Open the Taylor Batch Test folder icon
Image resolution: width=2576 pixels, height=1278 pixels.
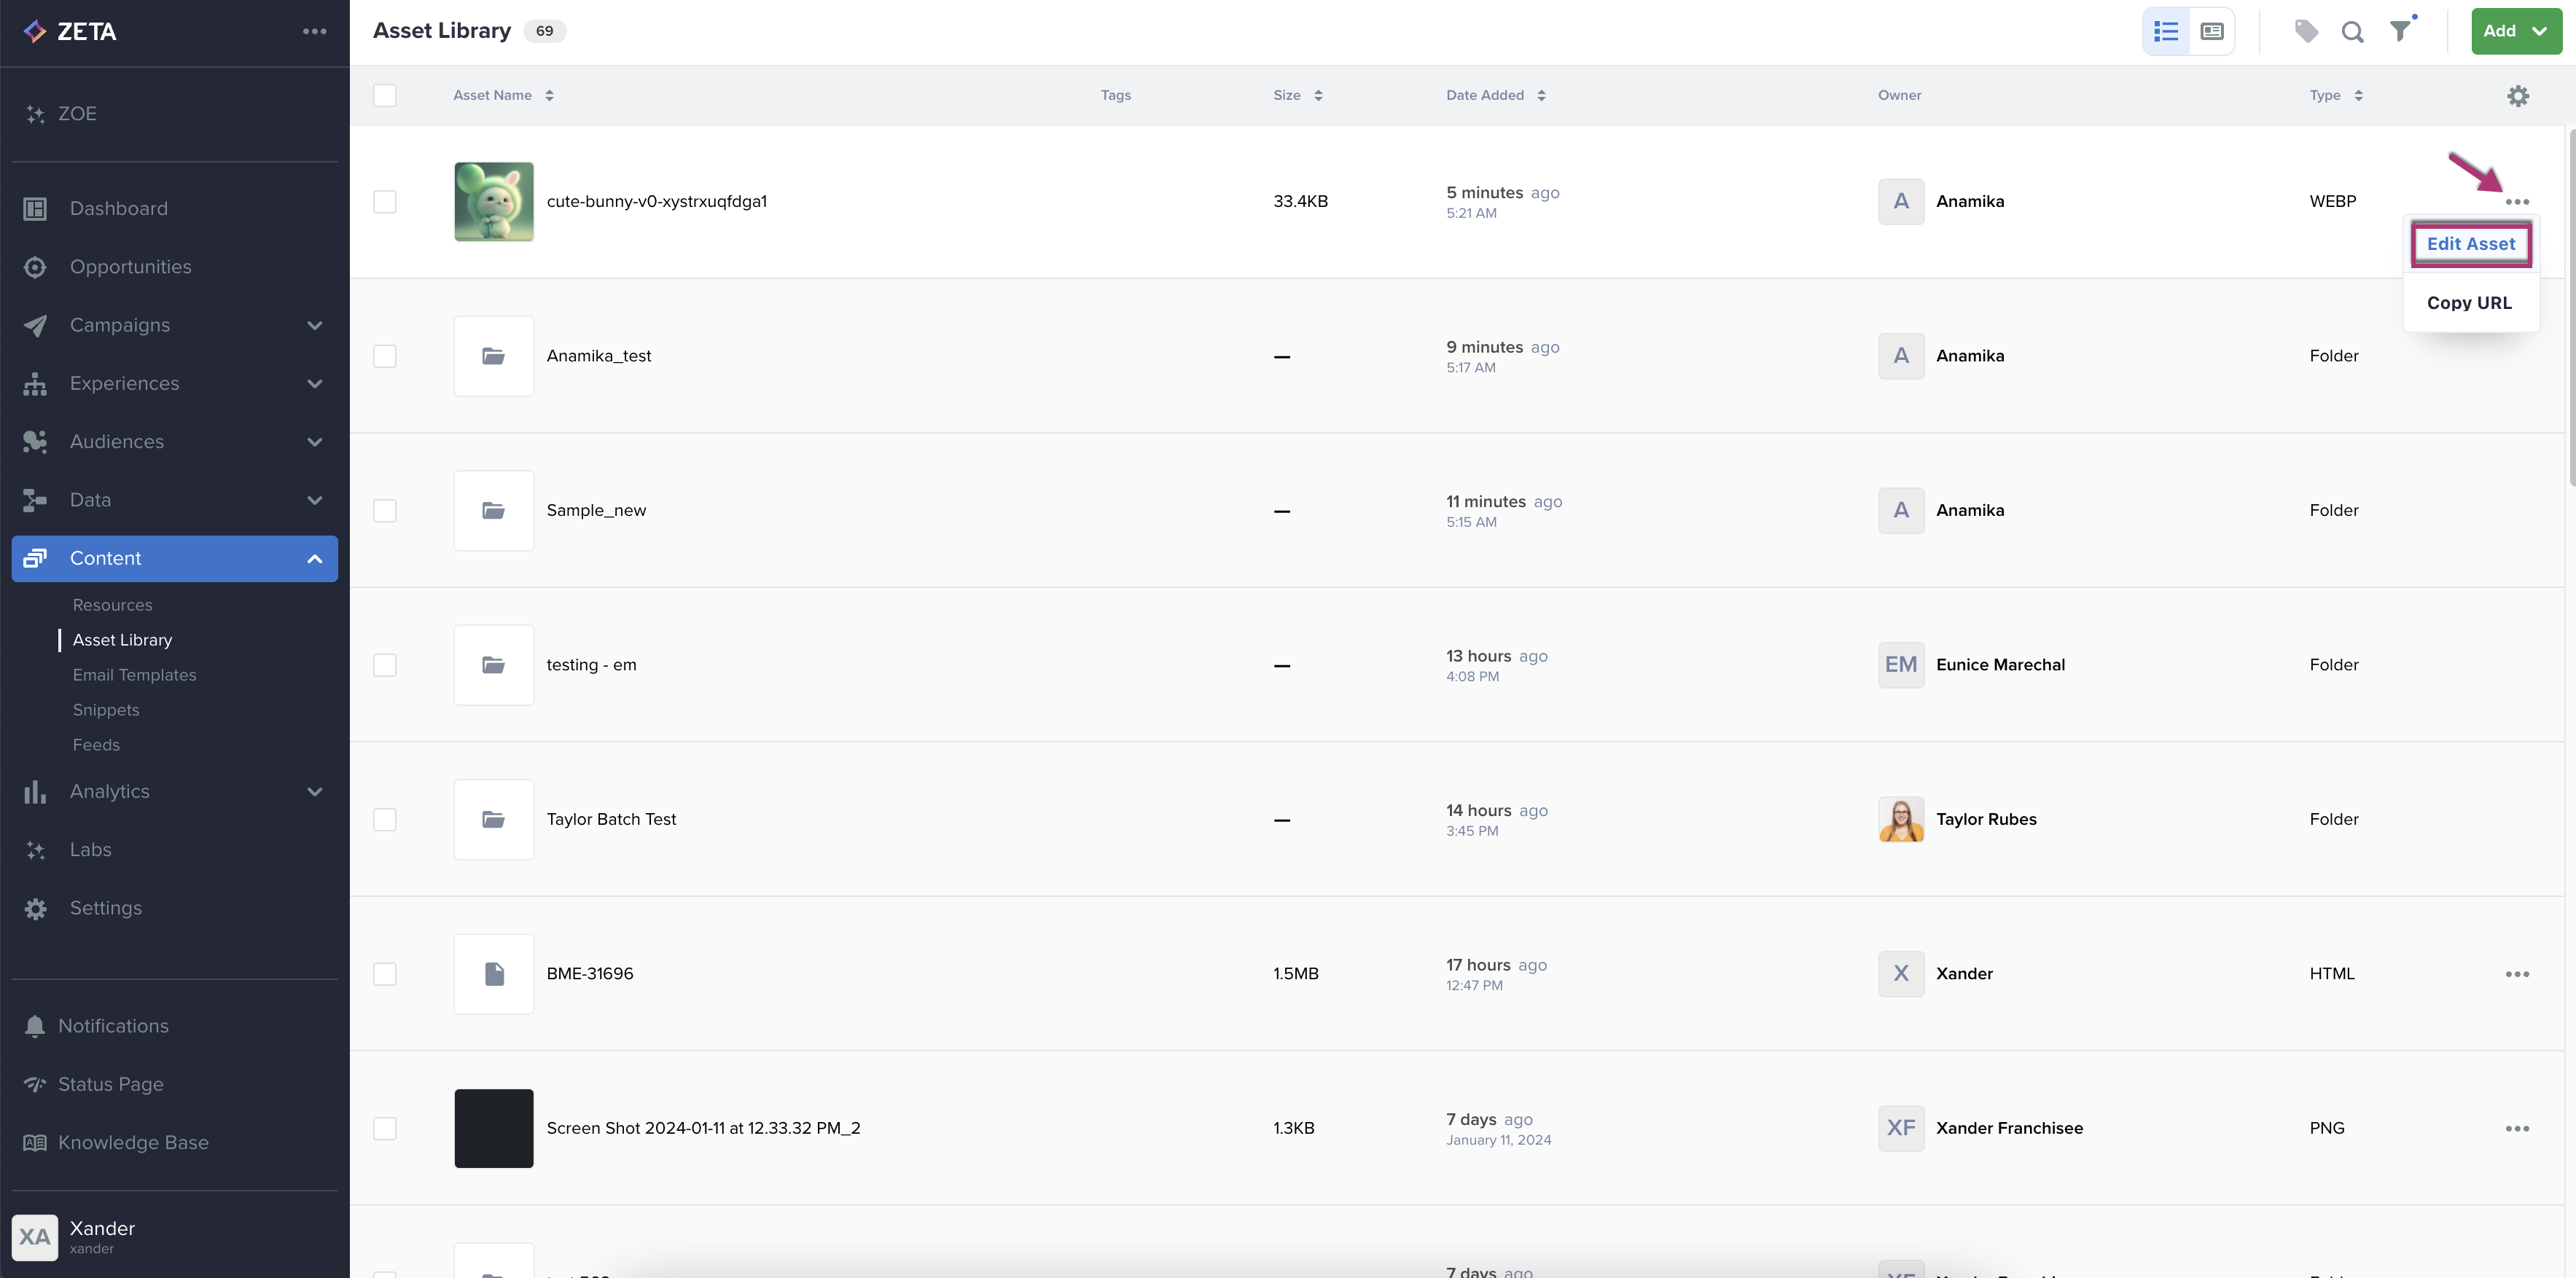tap(494, 820)
